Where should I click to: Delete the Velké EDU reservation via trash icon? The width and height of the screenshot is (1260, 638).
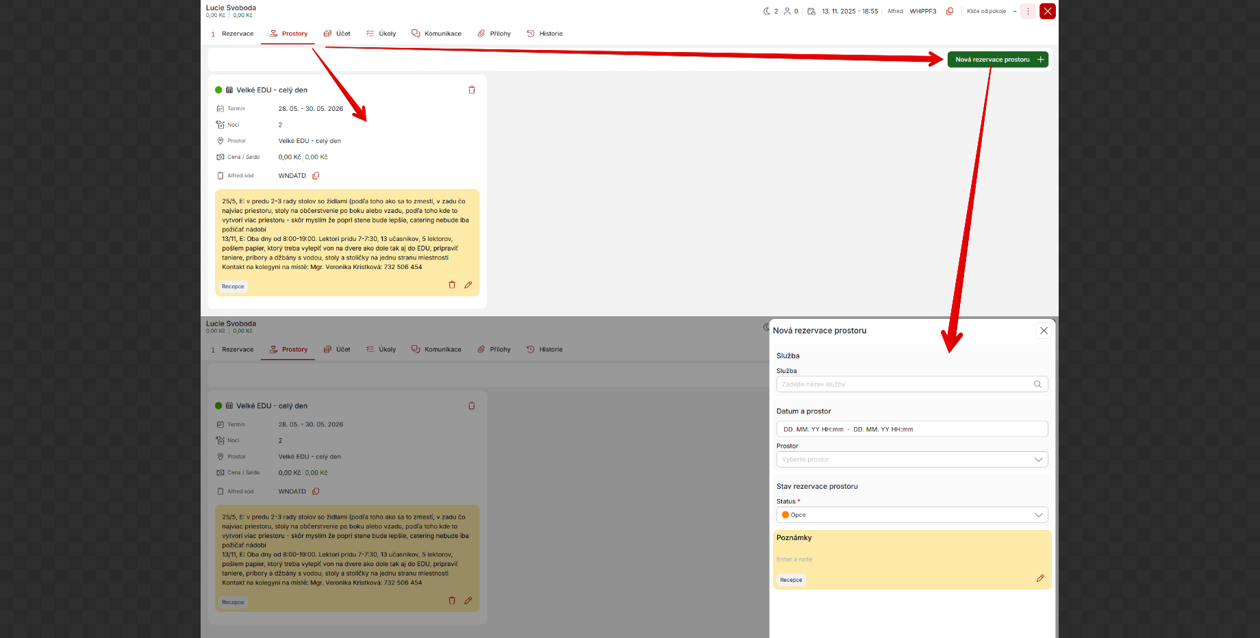click(471, 90)
